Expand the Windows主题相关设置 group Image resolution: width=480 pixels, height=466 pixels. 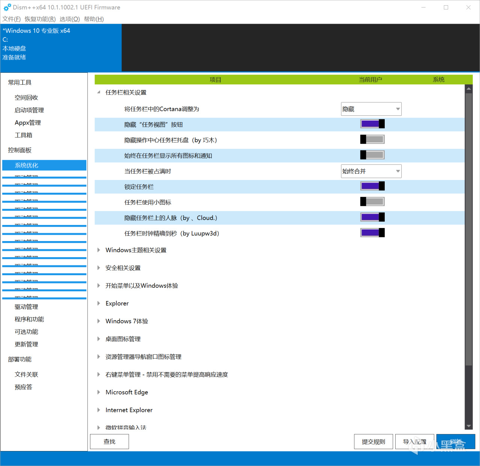[99, 250]
